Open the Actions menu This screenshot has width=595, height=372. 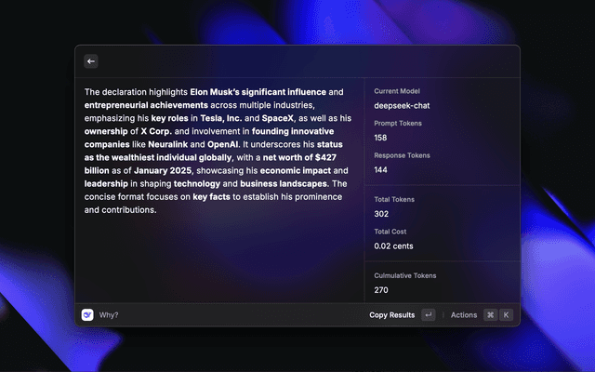click(x=463, y=315)
